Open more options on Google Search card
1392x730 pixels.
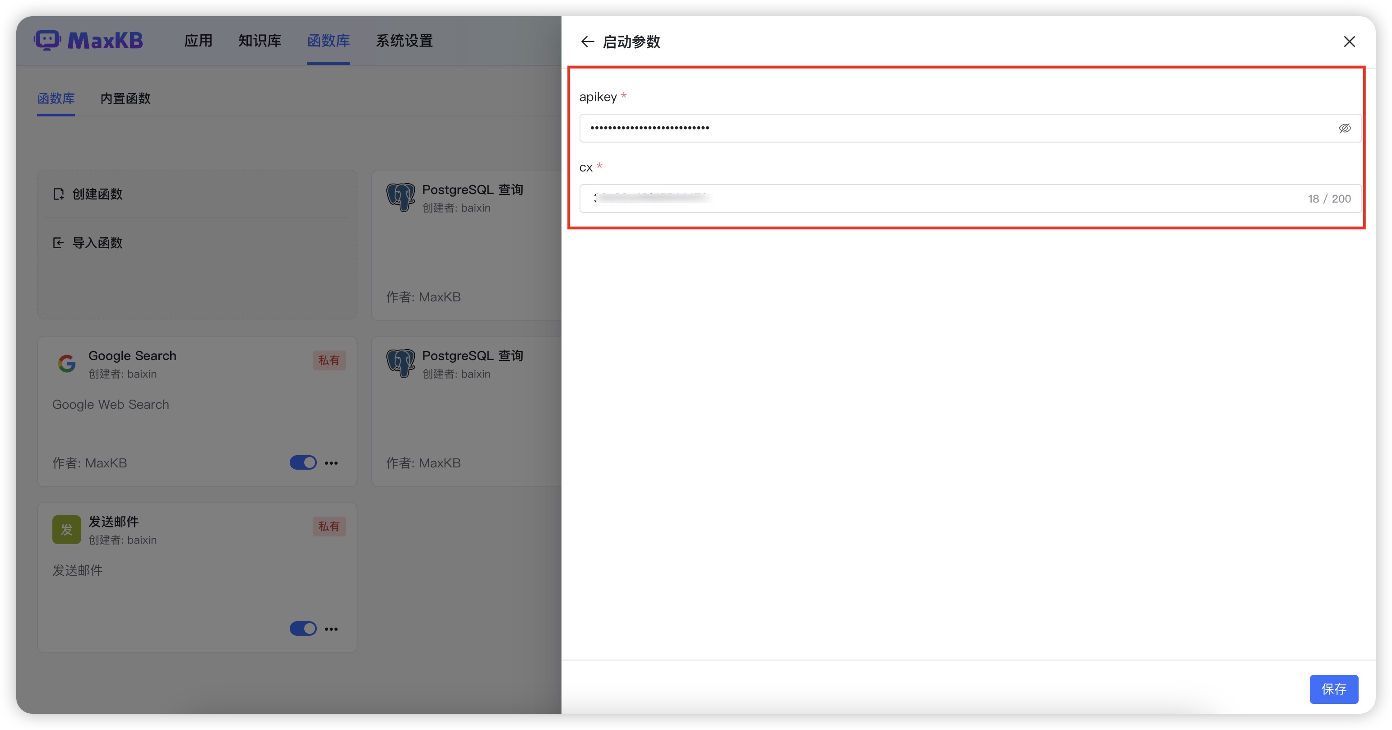click(x=331, y=463)
